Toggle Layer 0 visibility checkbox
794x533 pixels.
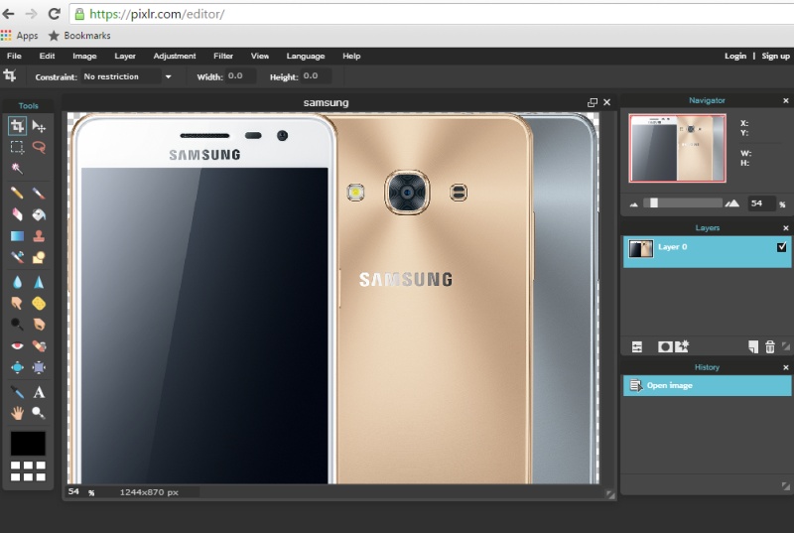781,247
